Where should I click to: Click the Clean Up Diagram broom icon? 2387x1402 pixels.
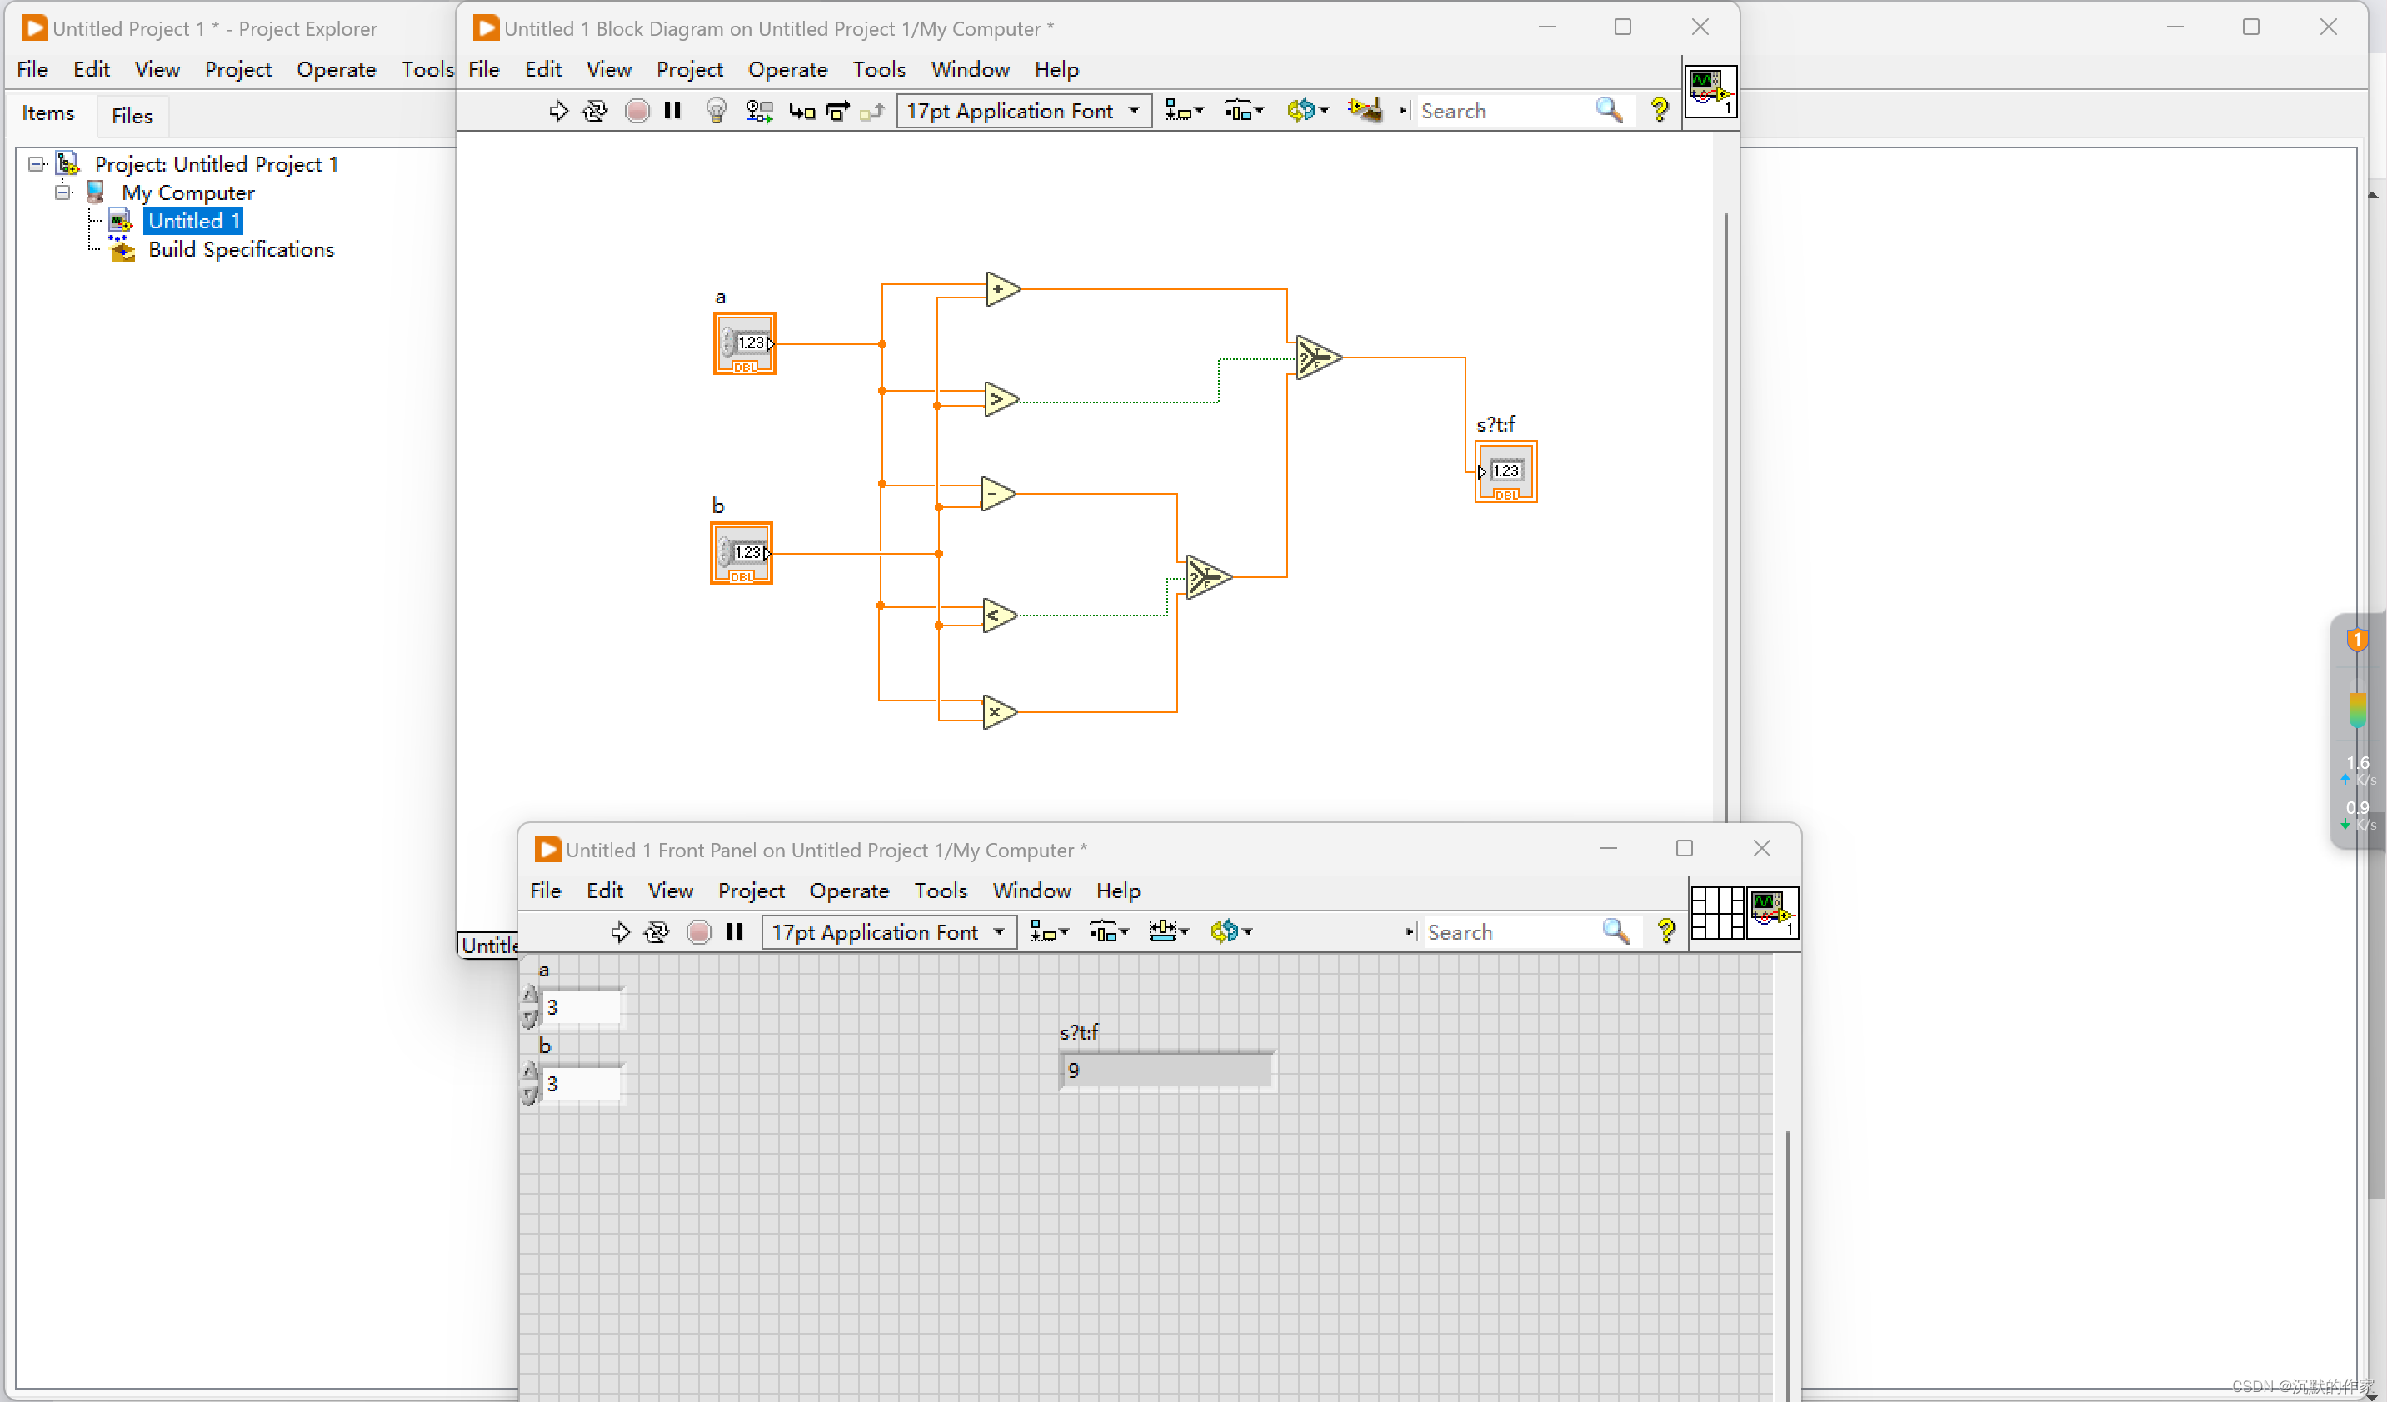(1365, 111)
